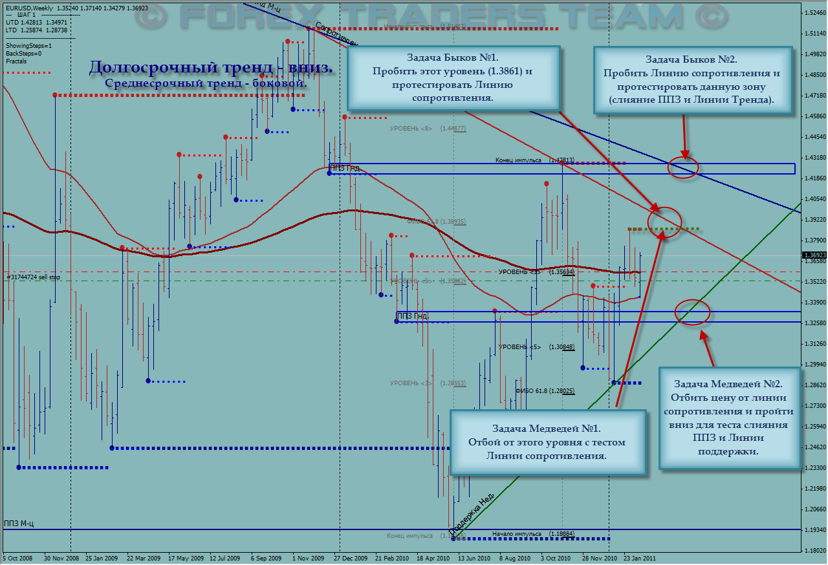The width and height of the screenshot is (828, 565).
Task: Click price scale value 1.24620
Action: tap(814, 447)
